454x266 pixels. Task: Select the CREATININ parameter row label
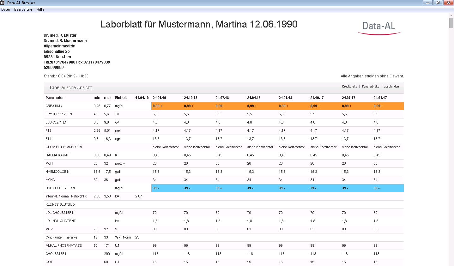pyautogui.click(x=54, y=106)
